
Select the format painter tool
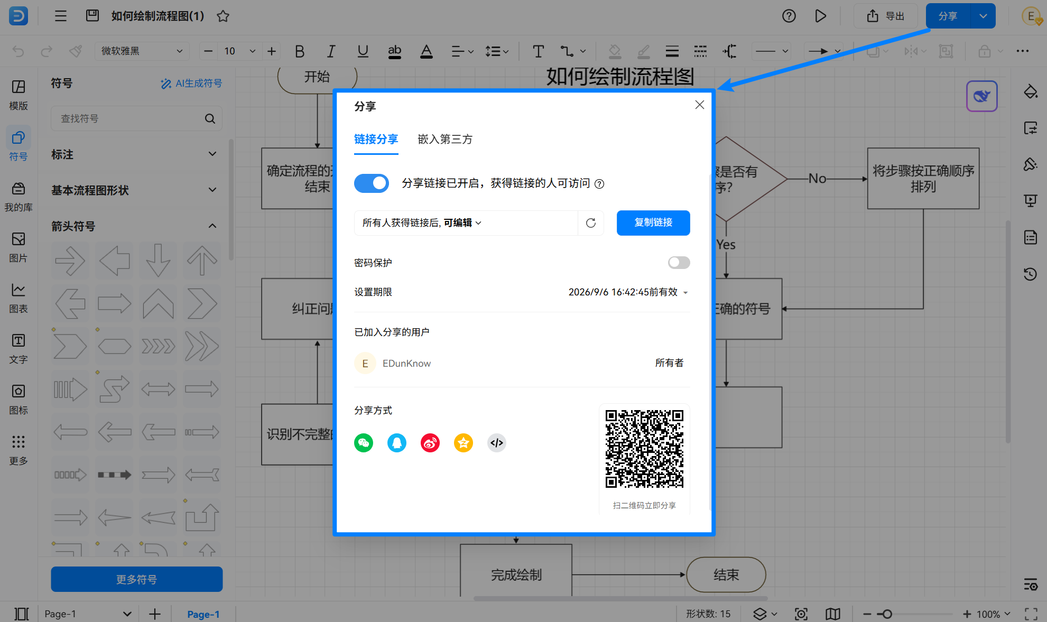[x=76, y=51]
